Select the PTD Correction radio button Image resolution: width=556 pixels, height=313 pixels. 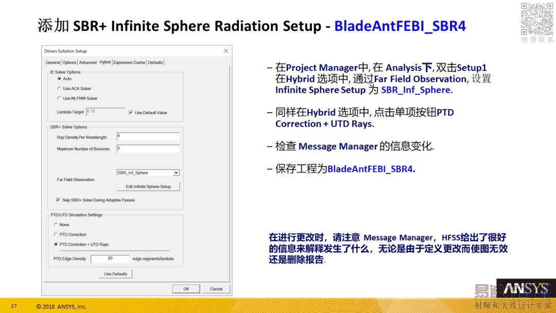[x=56, y=235]
